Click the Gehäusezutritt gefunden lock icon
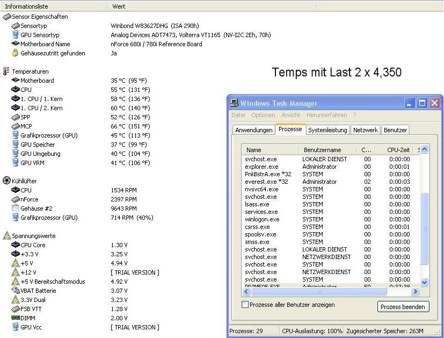The image size is (444, 338). pos(15,53)
